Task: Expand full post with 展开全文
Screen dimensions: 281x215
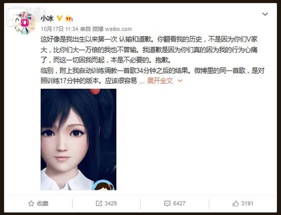Action: pos(160,81)
